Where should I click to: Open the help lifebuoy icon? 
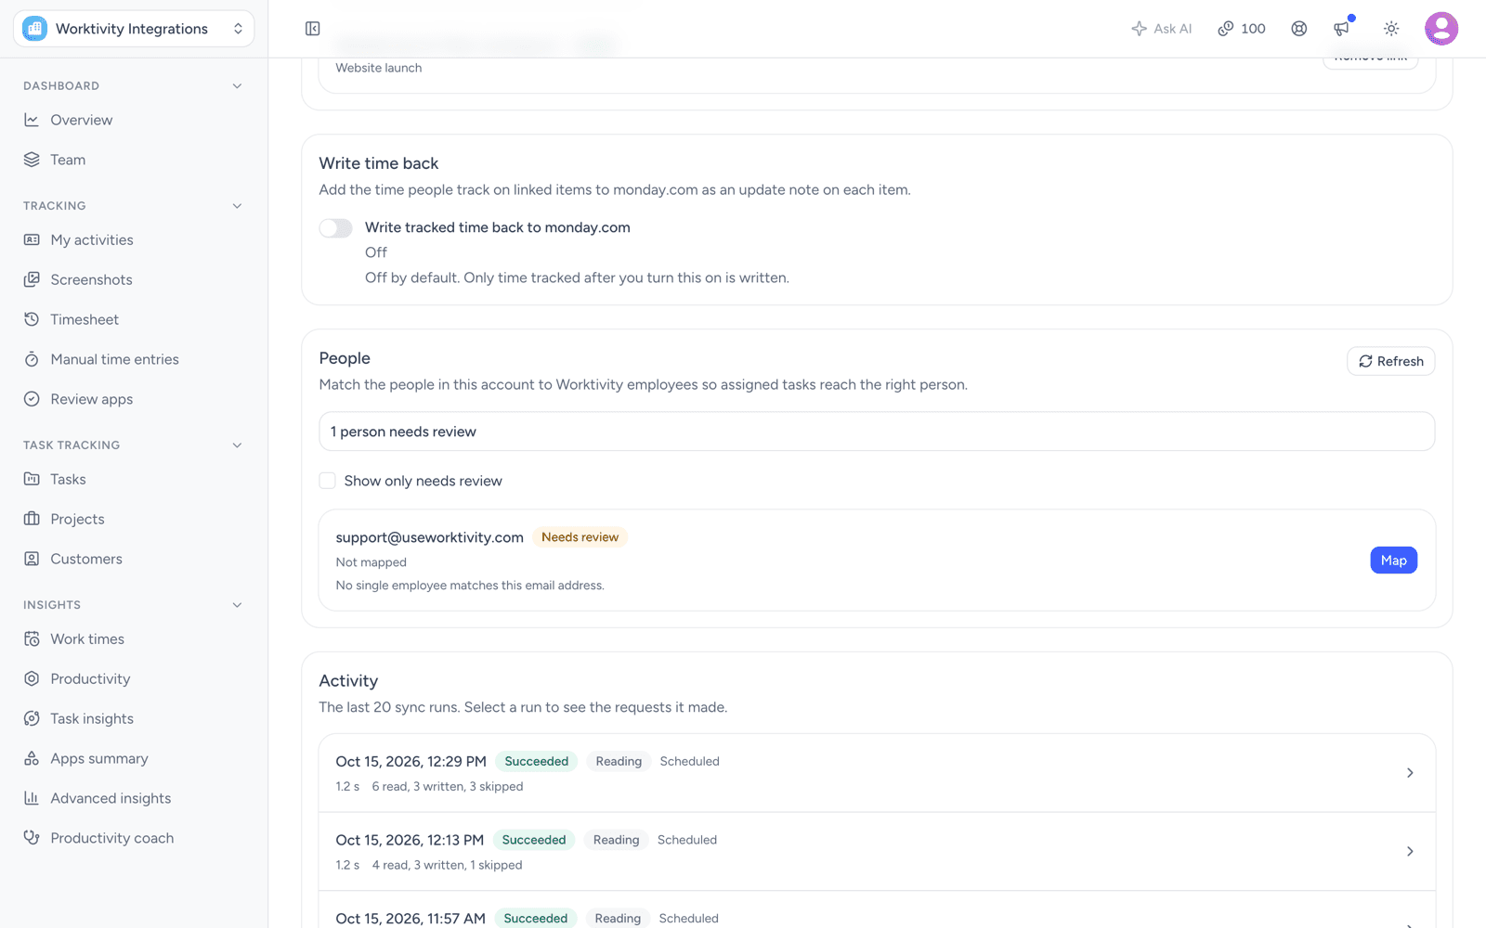[1299, 29]
